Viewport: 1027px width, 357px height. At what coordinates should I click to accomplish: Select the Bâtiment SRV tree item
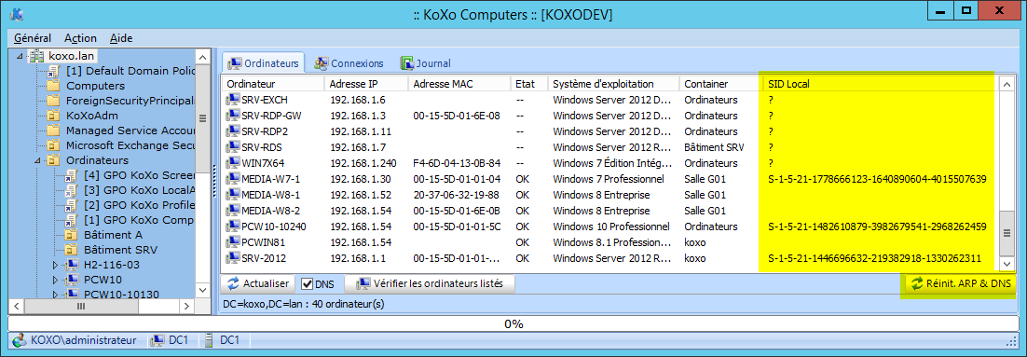[x=120, y=250]
